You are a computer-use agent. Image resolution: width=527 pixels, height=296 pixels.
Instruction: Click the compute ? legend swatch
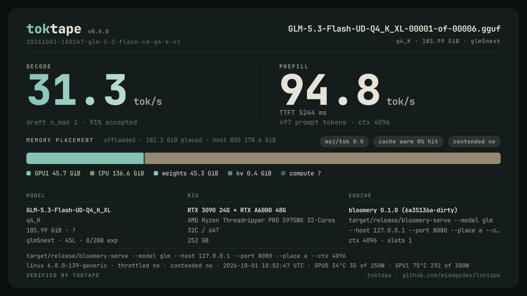pos(283,174)
